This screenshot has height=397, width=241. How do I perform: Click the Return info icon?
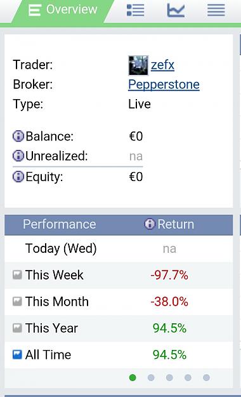click(150, 224)
